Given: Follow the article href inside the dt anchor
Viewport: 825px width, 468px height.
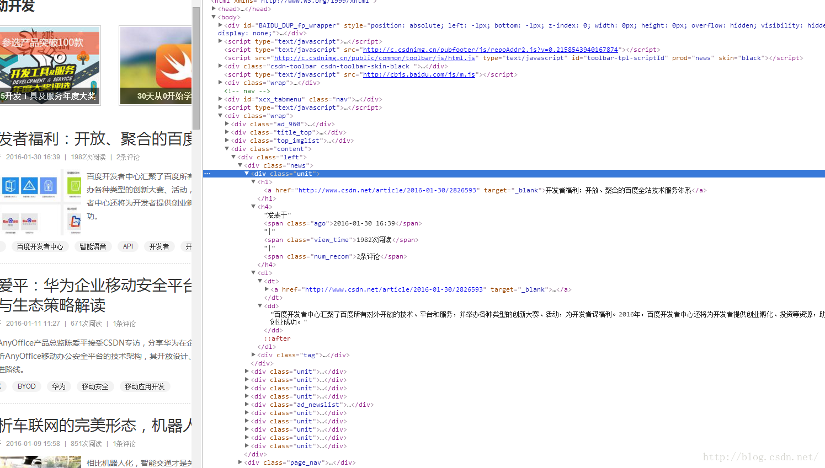Looking at the screenshot, I should pyautogui.click(x=393, y=289).
